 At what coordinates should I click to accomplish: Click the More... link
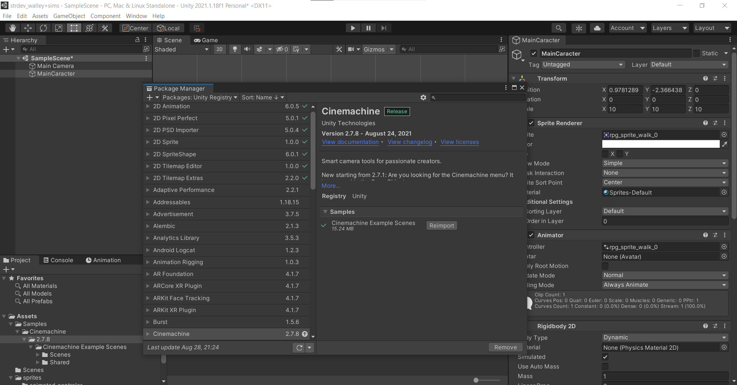(x=331, y=186)
